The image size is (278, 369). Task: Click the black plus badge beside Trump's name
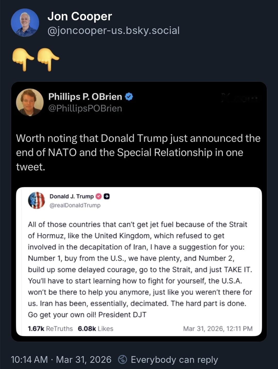[107, 196]
